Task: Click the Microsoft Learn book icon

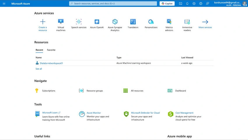Action: pos(37,114)
